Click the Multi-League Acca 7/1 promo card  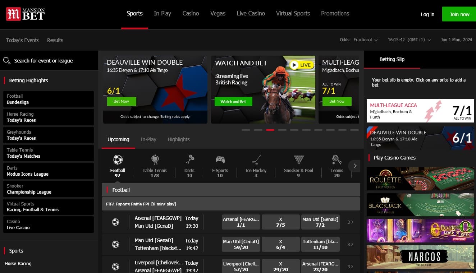point(420,111)
